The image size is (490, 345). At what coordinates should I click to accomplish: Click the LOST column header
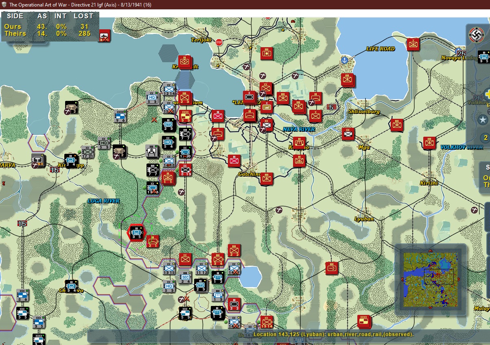click(x=83, y=16)
